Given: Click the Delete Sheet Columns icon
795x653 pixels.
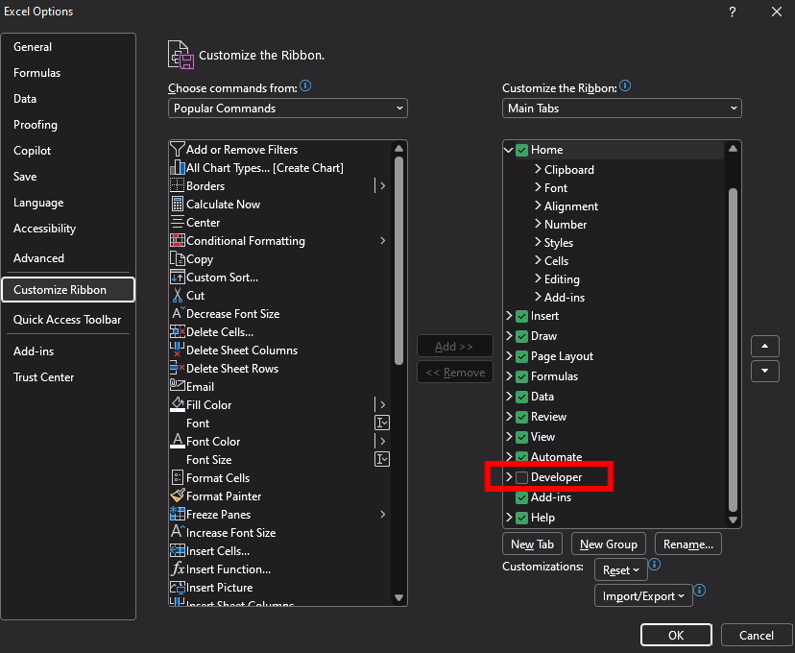Looking at the screenshot, I should tap(177, 350).
